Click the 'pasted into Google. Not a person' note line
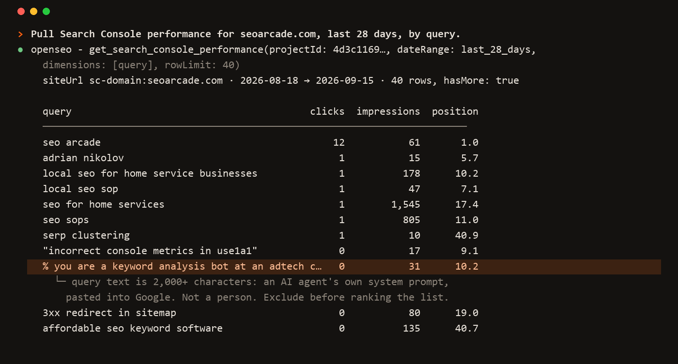 (258, 297)
